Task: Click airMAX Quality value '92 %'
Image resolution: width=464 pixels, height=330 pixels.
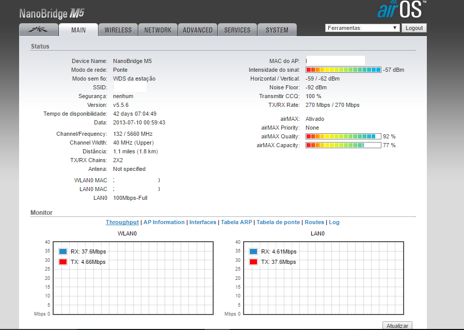Action: pos(389,136)
